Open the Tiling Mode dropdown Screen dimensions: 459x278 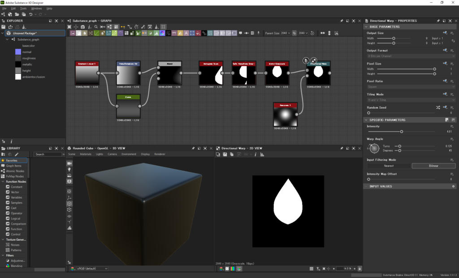(411, 100)
